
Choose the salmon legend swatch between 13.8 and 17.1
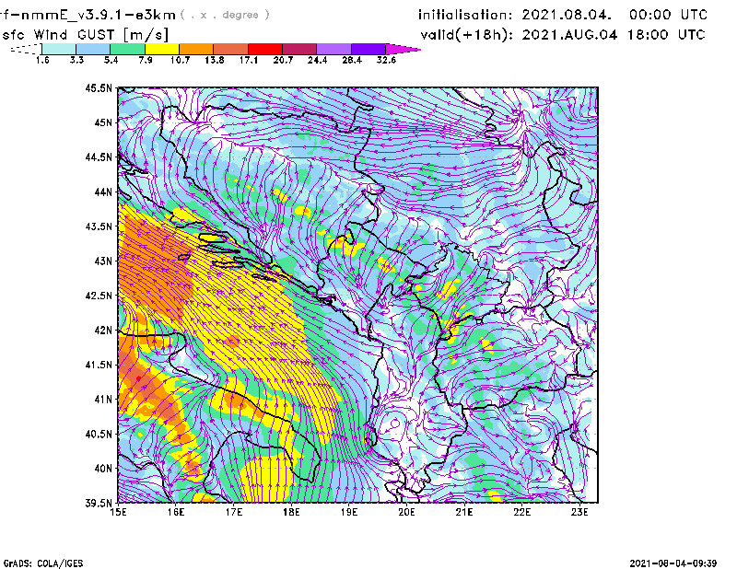pos(231,49)
